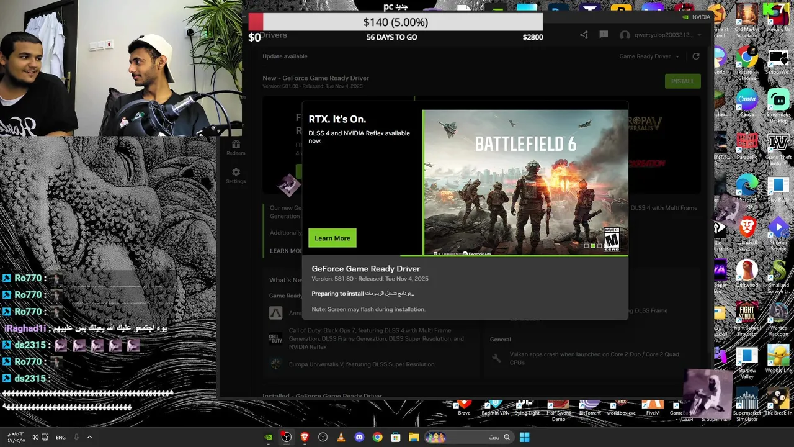
Task: Open Google Chrome from the taskbar
Action: 377,437
